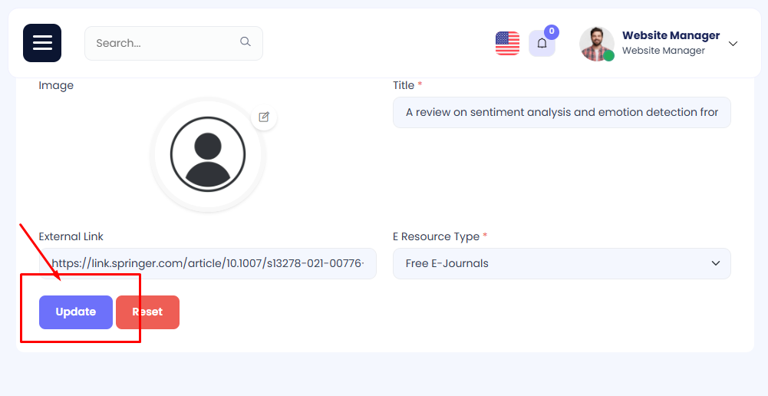
Task: Click the green online status dot
Action: [609, 56]
